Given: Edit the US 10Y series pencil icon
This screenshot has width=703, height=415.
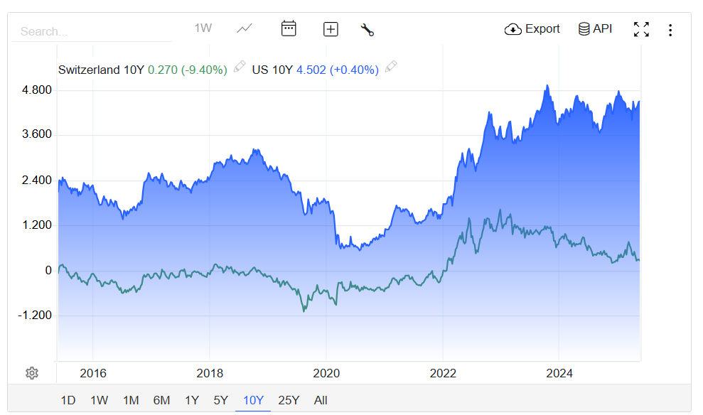Looking at the screenshot, I should point(391,67).
